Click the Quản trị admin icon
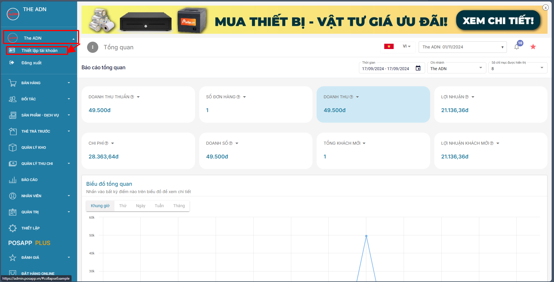 (x=13, y=212)
